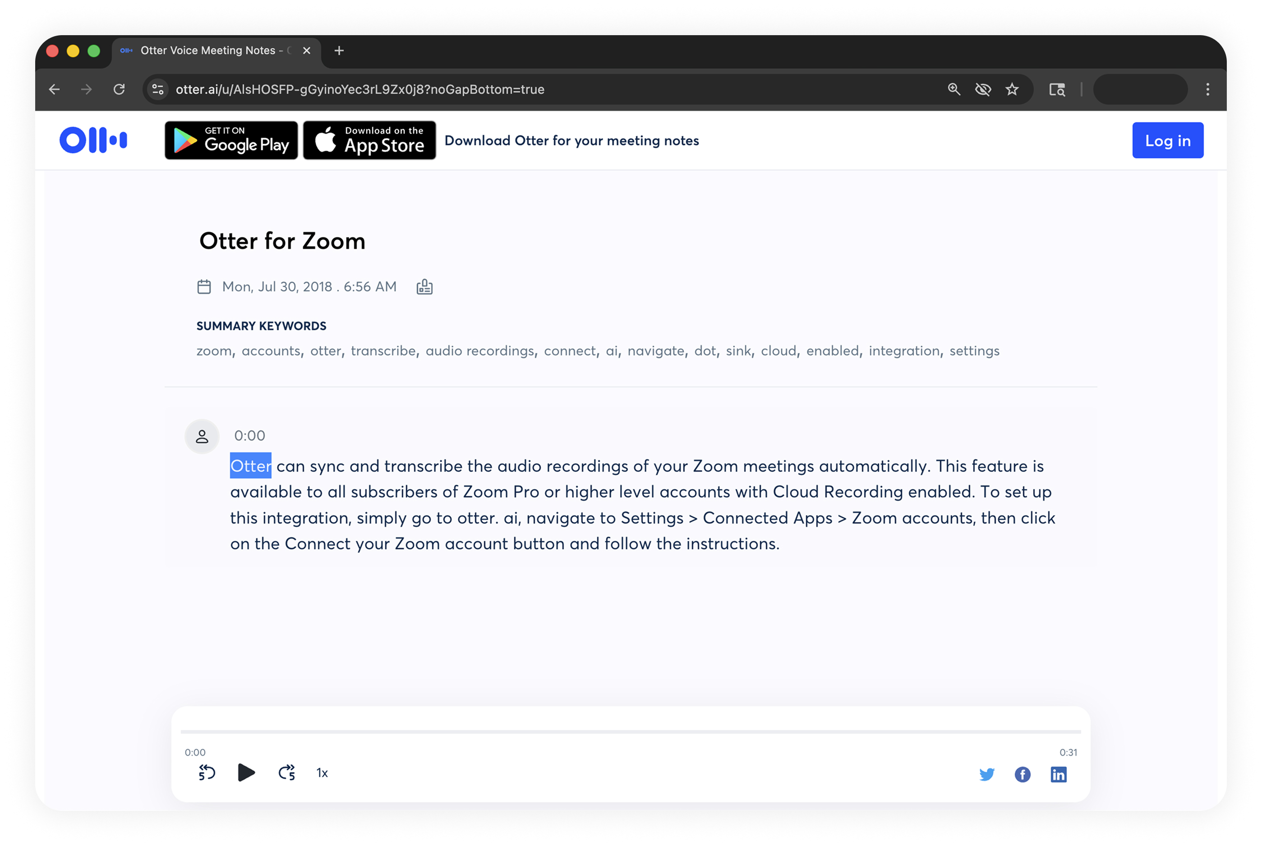
Task: Rewind audio by five seconds
Action: tap(207, 772)
